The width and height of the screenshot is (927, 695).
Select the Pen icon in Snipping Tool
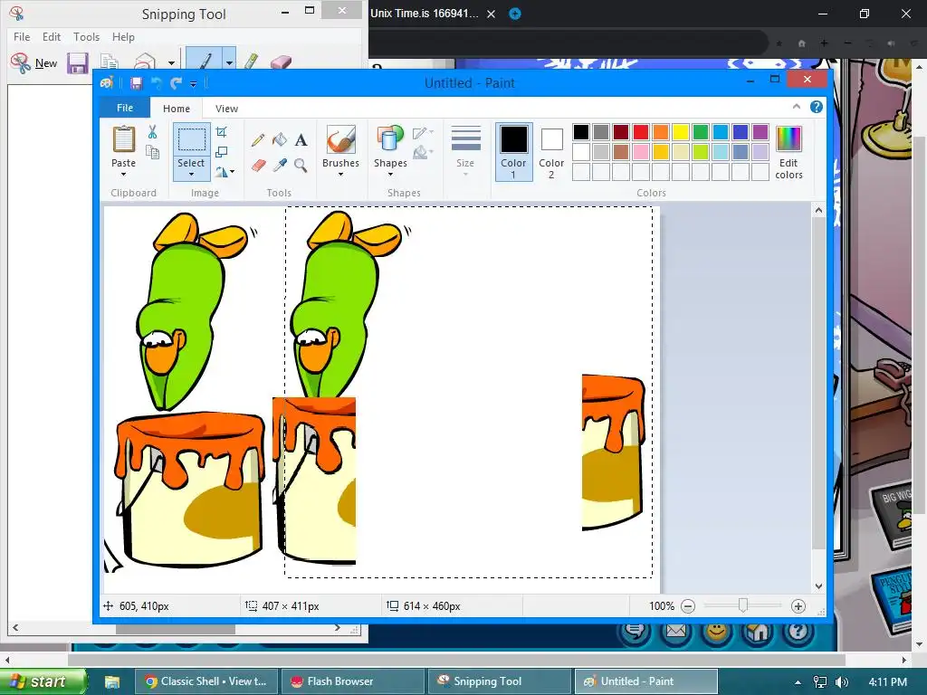204,62
